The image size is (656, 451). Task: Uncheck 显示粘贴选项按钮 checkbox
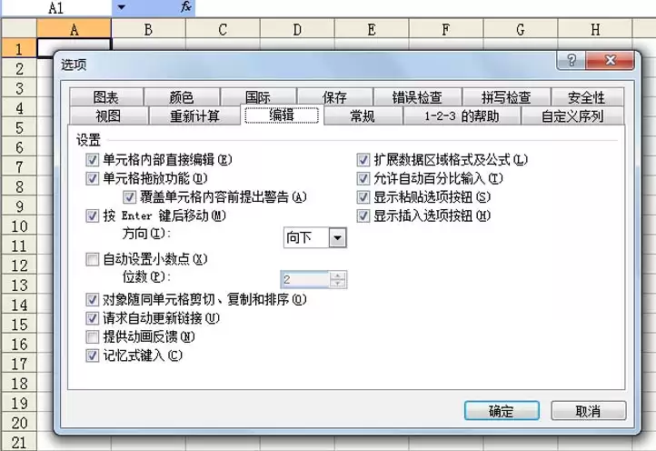pyautogui.click(x=363, y=197)
